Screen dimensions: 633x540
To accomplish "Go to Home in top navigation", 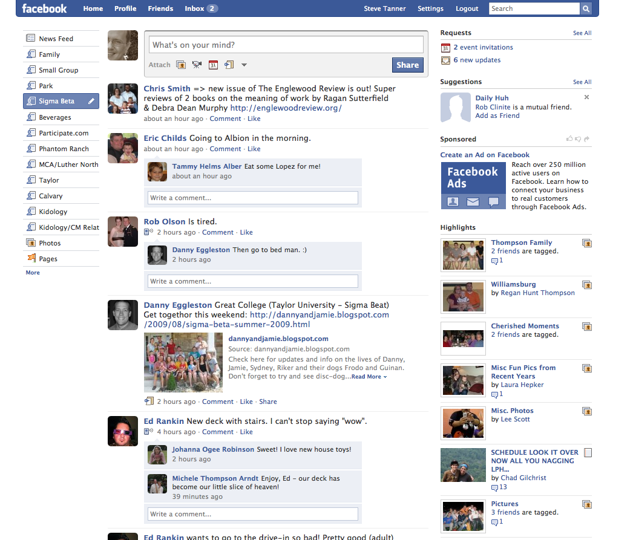I will [93, 8].
